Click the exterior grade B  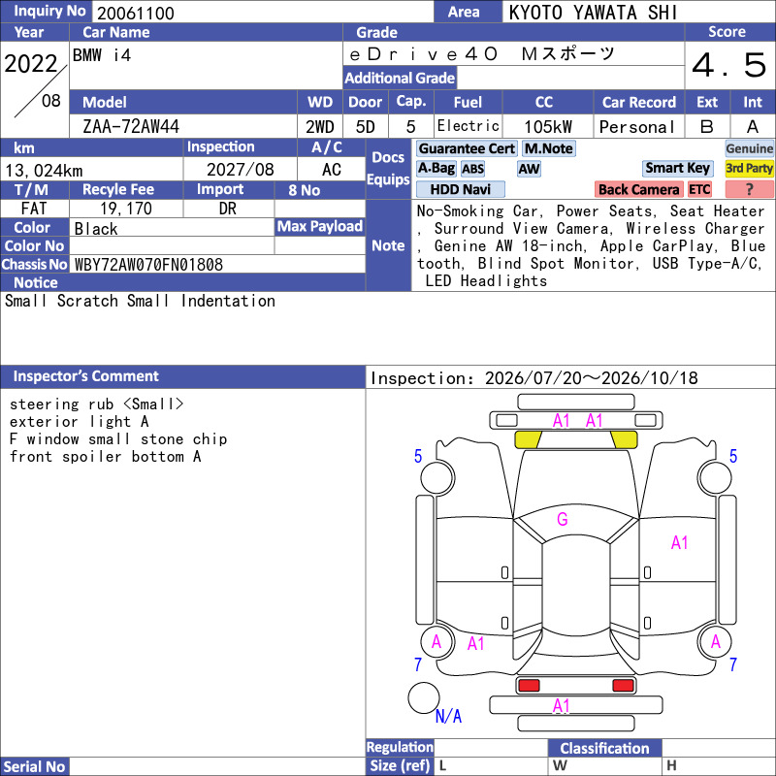pyautogui.click(x=707, y=127)
